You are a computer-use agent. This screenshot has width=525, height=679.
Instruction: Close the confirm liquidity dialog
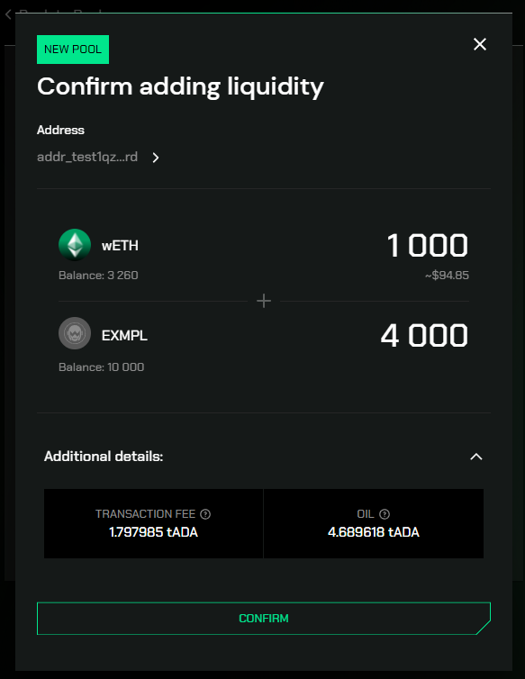[479, 44]
